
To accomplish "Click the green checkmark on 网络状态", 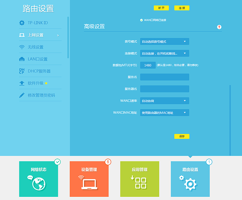I will click(x=58, y=162).
